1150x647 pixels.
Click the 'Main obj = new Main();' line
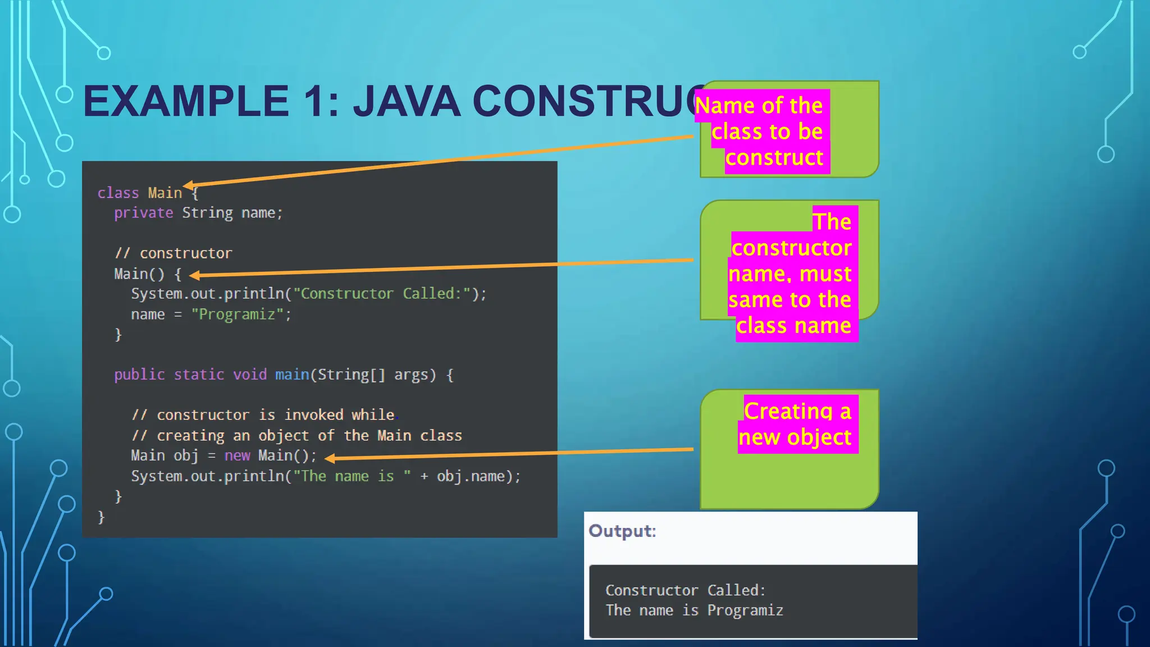[x=223, y=455]
